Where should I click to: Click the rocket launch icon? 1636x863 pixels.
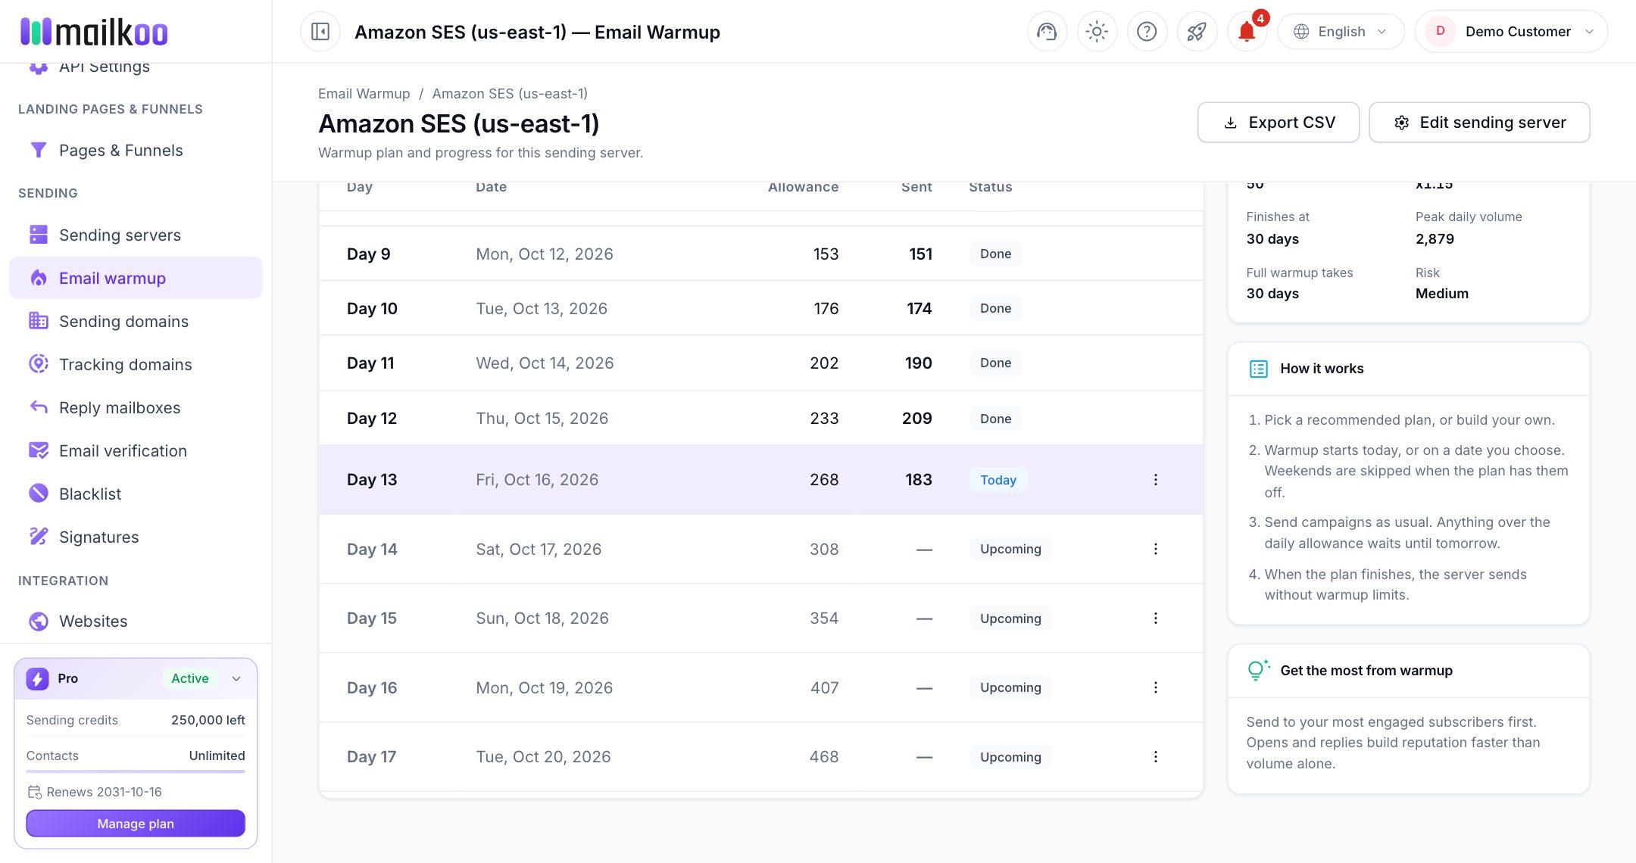[x=1197, y=32]
